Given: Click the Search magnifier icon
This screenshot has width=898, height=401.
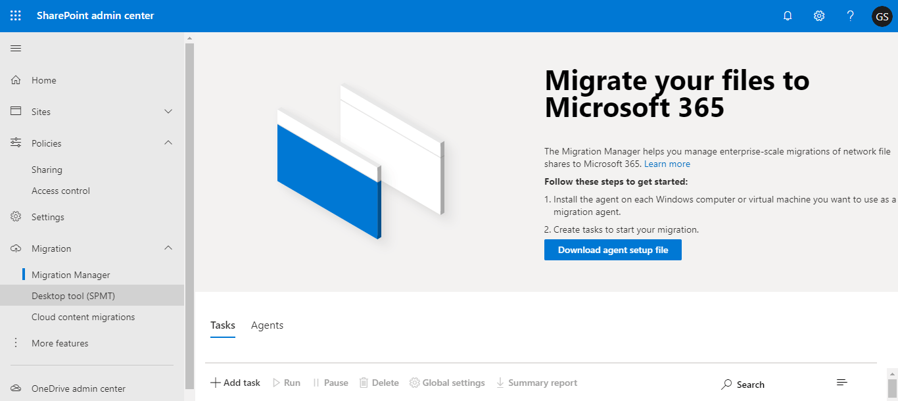Looking at the screenshot, I should pos(726,385).
